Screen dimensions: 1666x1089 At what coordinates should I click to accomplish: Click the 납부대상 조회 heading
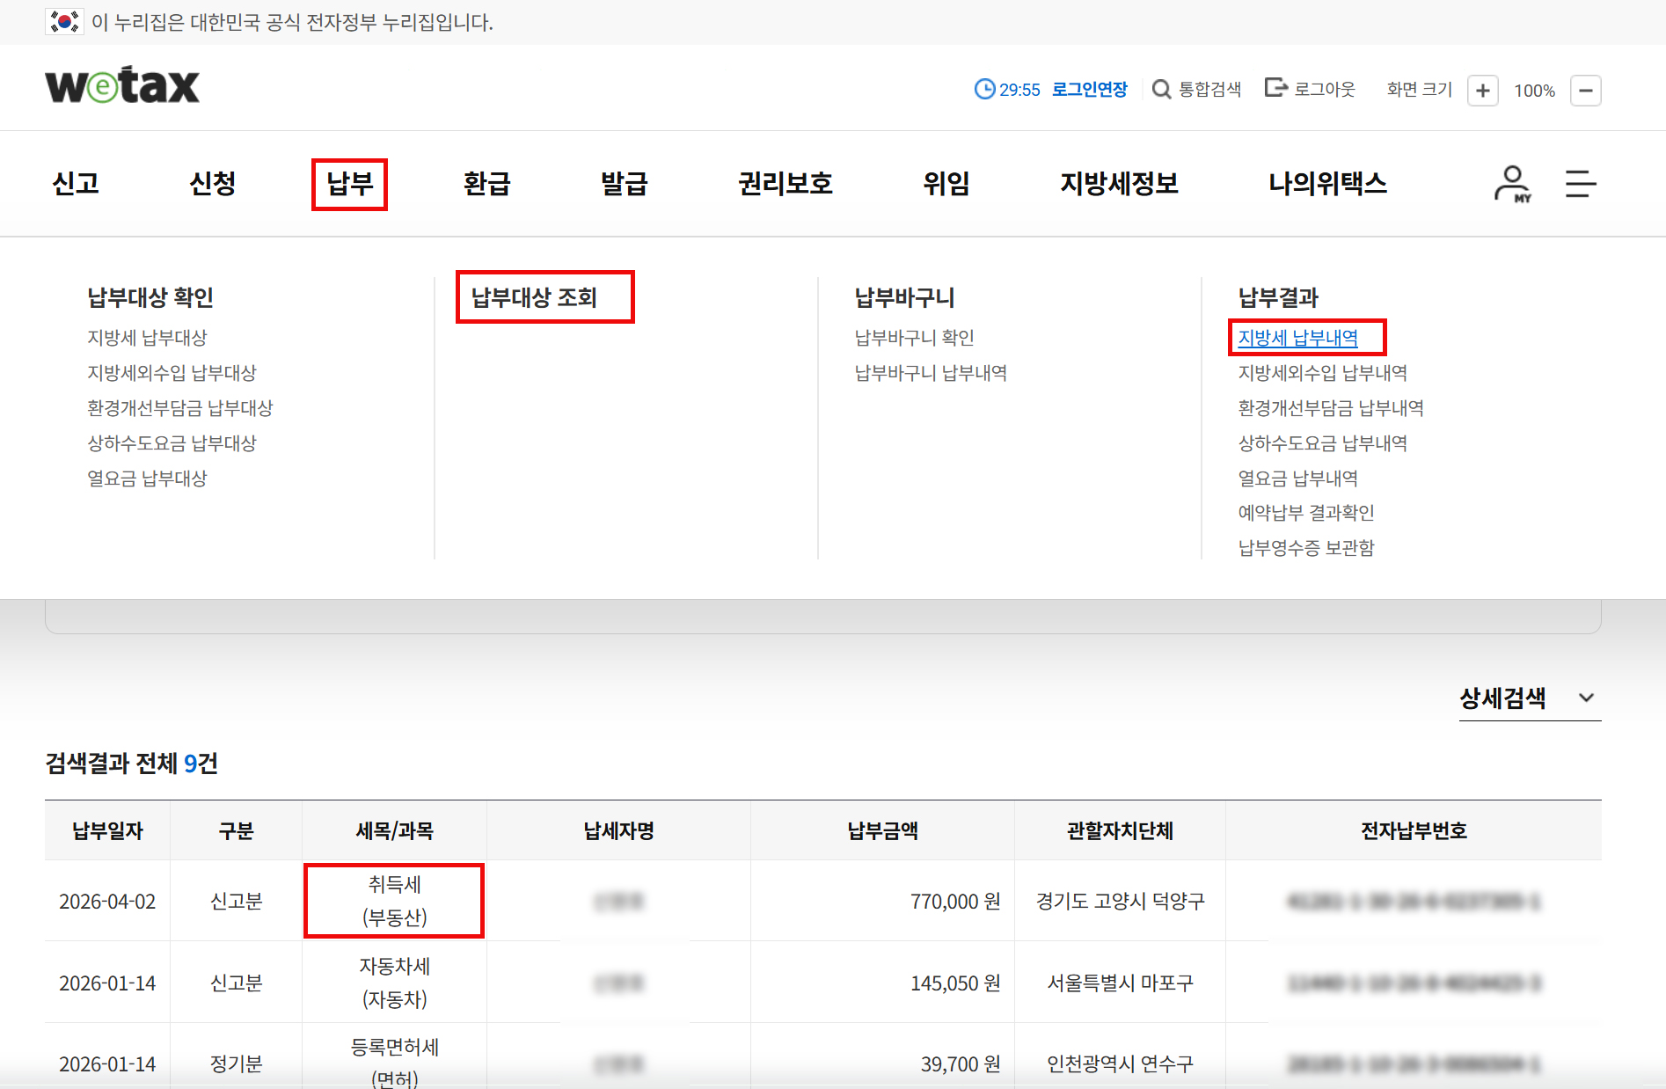click(x=534, y=297)
